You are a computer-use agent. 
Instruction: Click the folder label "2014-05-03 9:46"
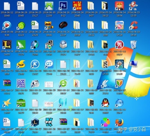(91, 111)
